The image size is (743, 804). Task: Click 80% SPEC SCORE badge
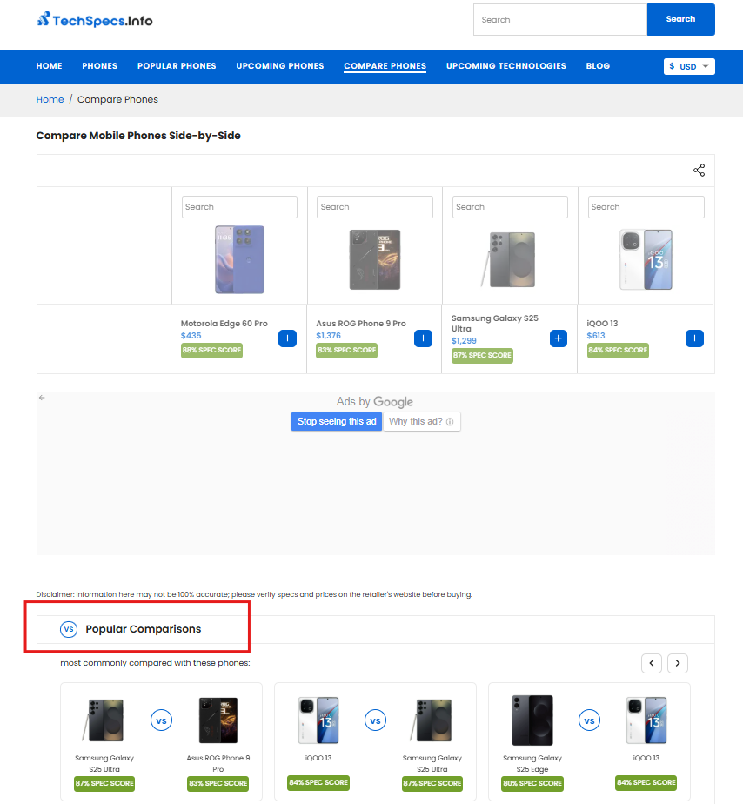click(x=532, y=783)
